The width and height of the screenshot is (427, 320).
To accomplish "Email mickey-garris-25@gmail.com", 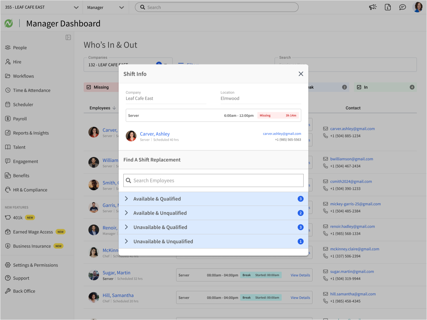I will coord(355,204).
